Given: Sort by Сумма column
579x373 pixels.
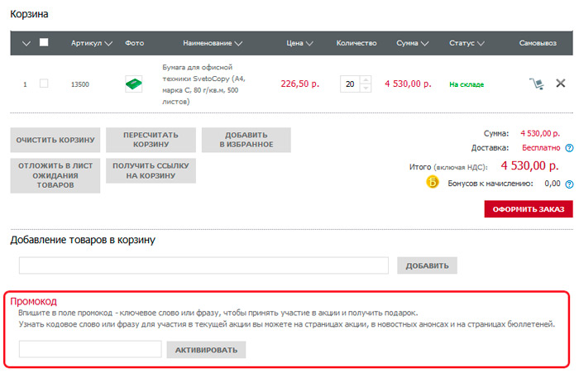Looking at the screenshot, I should (x=413, y=43).
